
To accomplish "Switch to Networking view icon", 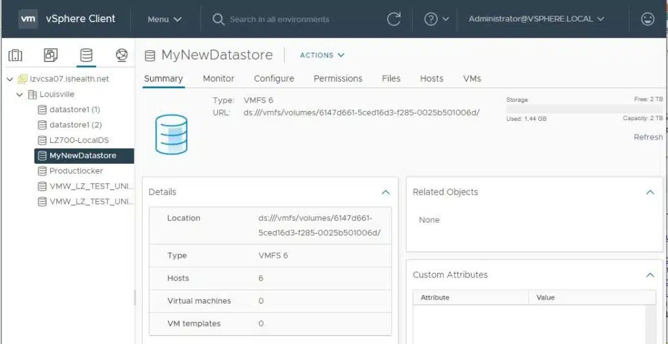I will click(122, 55).
